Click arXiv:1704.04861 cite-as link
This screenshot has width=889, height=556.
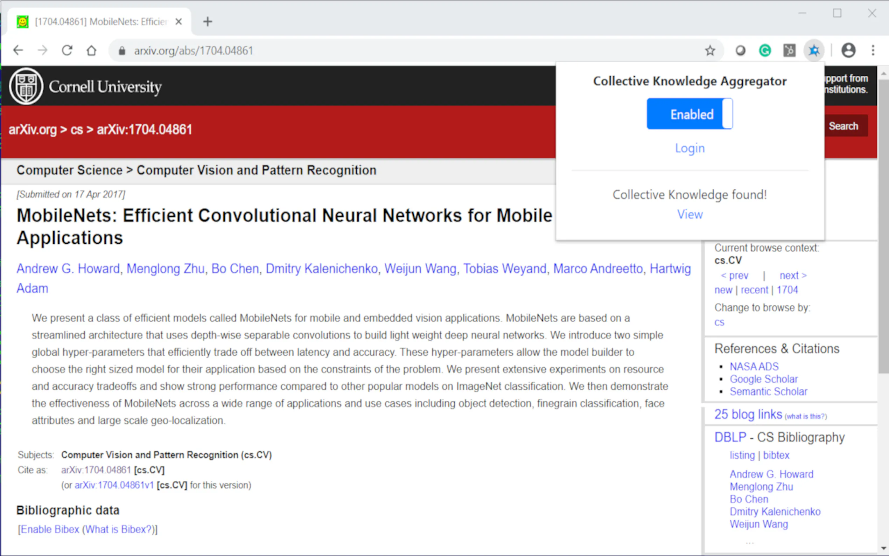tap(96, 470)
